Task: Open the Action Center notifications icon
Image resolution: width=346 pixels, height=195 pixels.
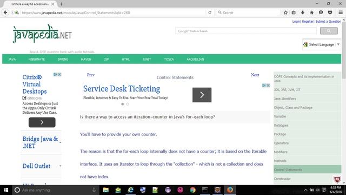Action: 324,190
